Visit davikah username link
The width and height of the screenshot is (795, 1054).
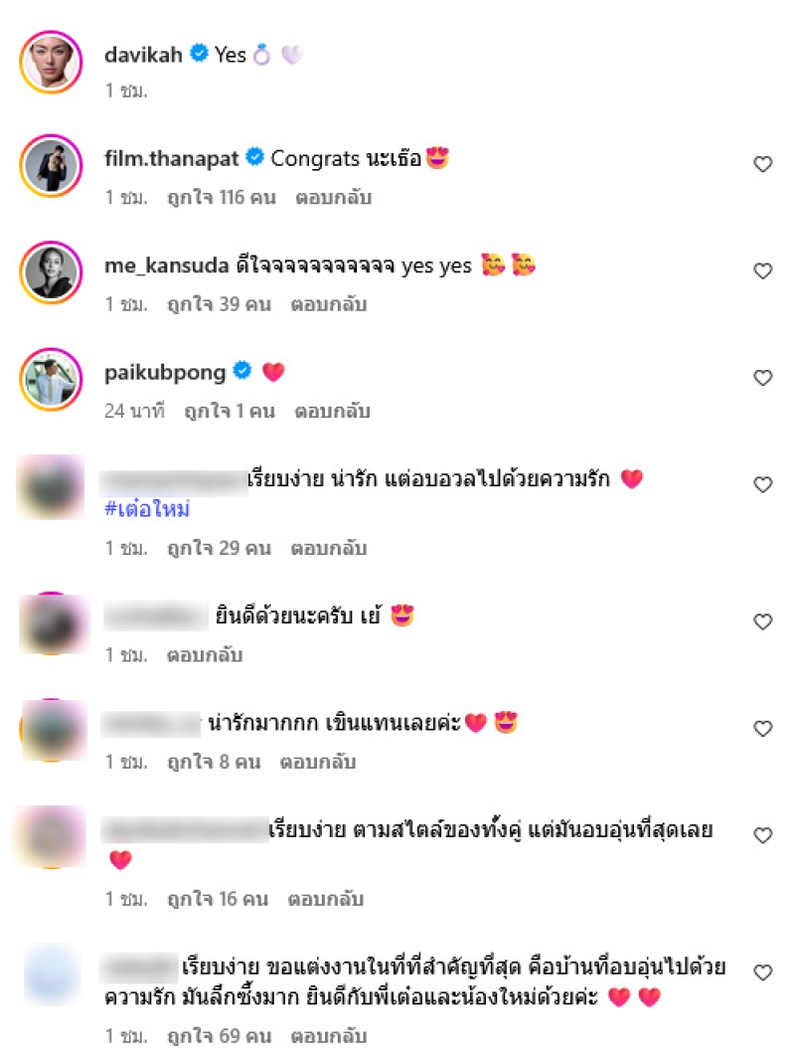(x=143, y=55)
